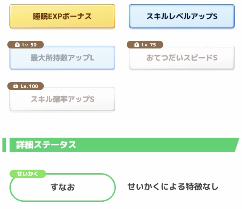Click the lock icon on Lv. 50 badge
Screen dimensions: 242x209
(x=17, y=45)
